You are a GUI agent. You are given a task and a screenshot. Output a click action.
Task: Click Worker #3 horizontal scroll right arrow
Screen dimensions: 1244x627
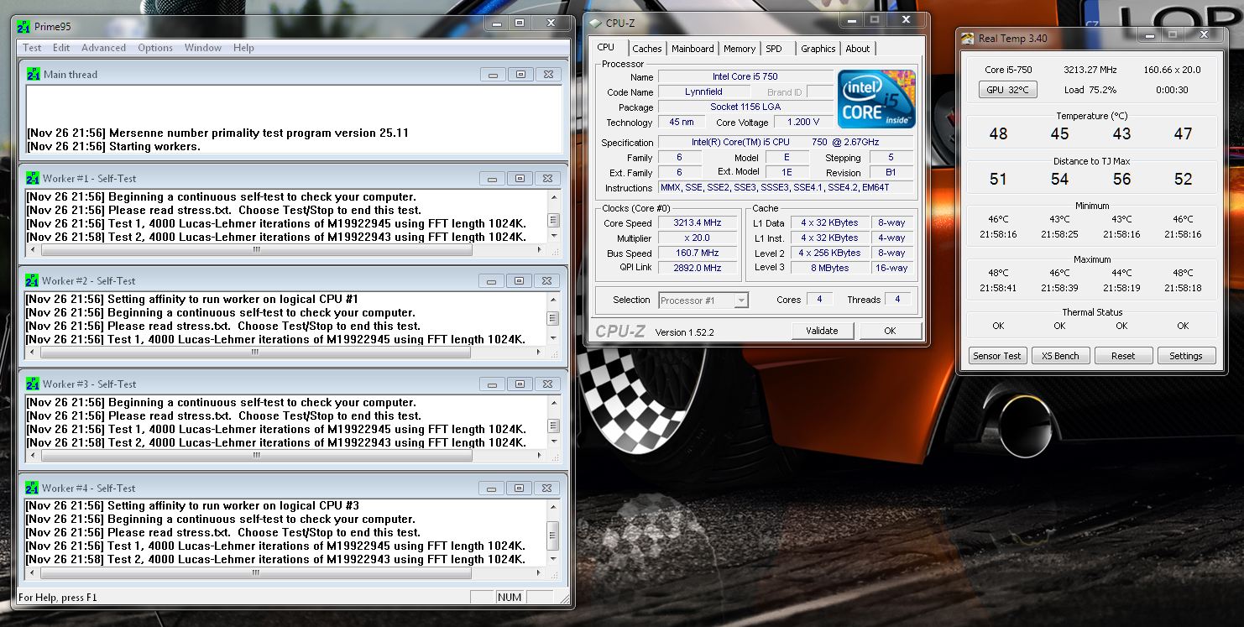(x=540, y=456)
